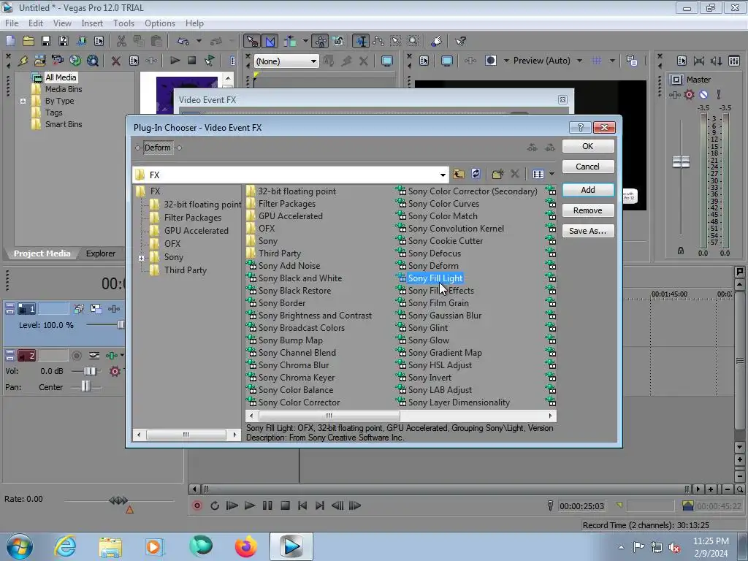The height and width of the screenshot is (561, 748).
Task: Click the Add button
Action: click(588, 190)
